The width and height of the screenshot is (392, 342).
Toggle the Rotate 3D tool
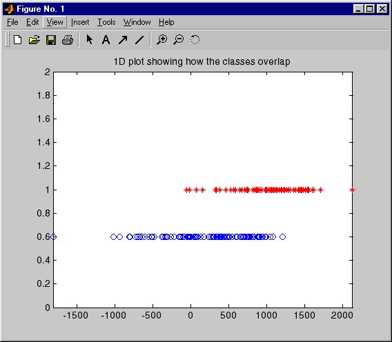coord(195,39)
